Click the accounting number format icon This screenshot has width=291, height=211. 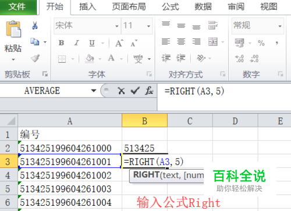239,42
